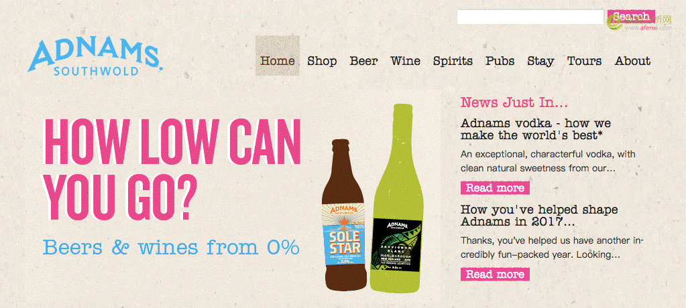This screenshot has width=686, height=308.
Task: Select Stay in the navigation bar
Action: pyautogui.click(x=540, y=62)
